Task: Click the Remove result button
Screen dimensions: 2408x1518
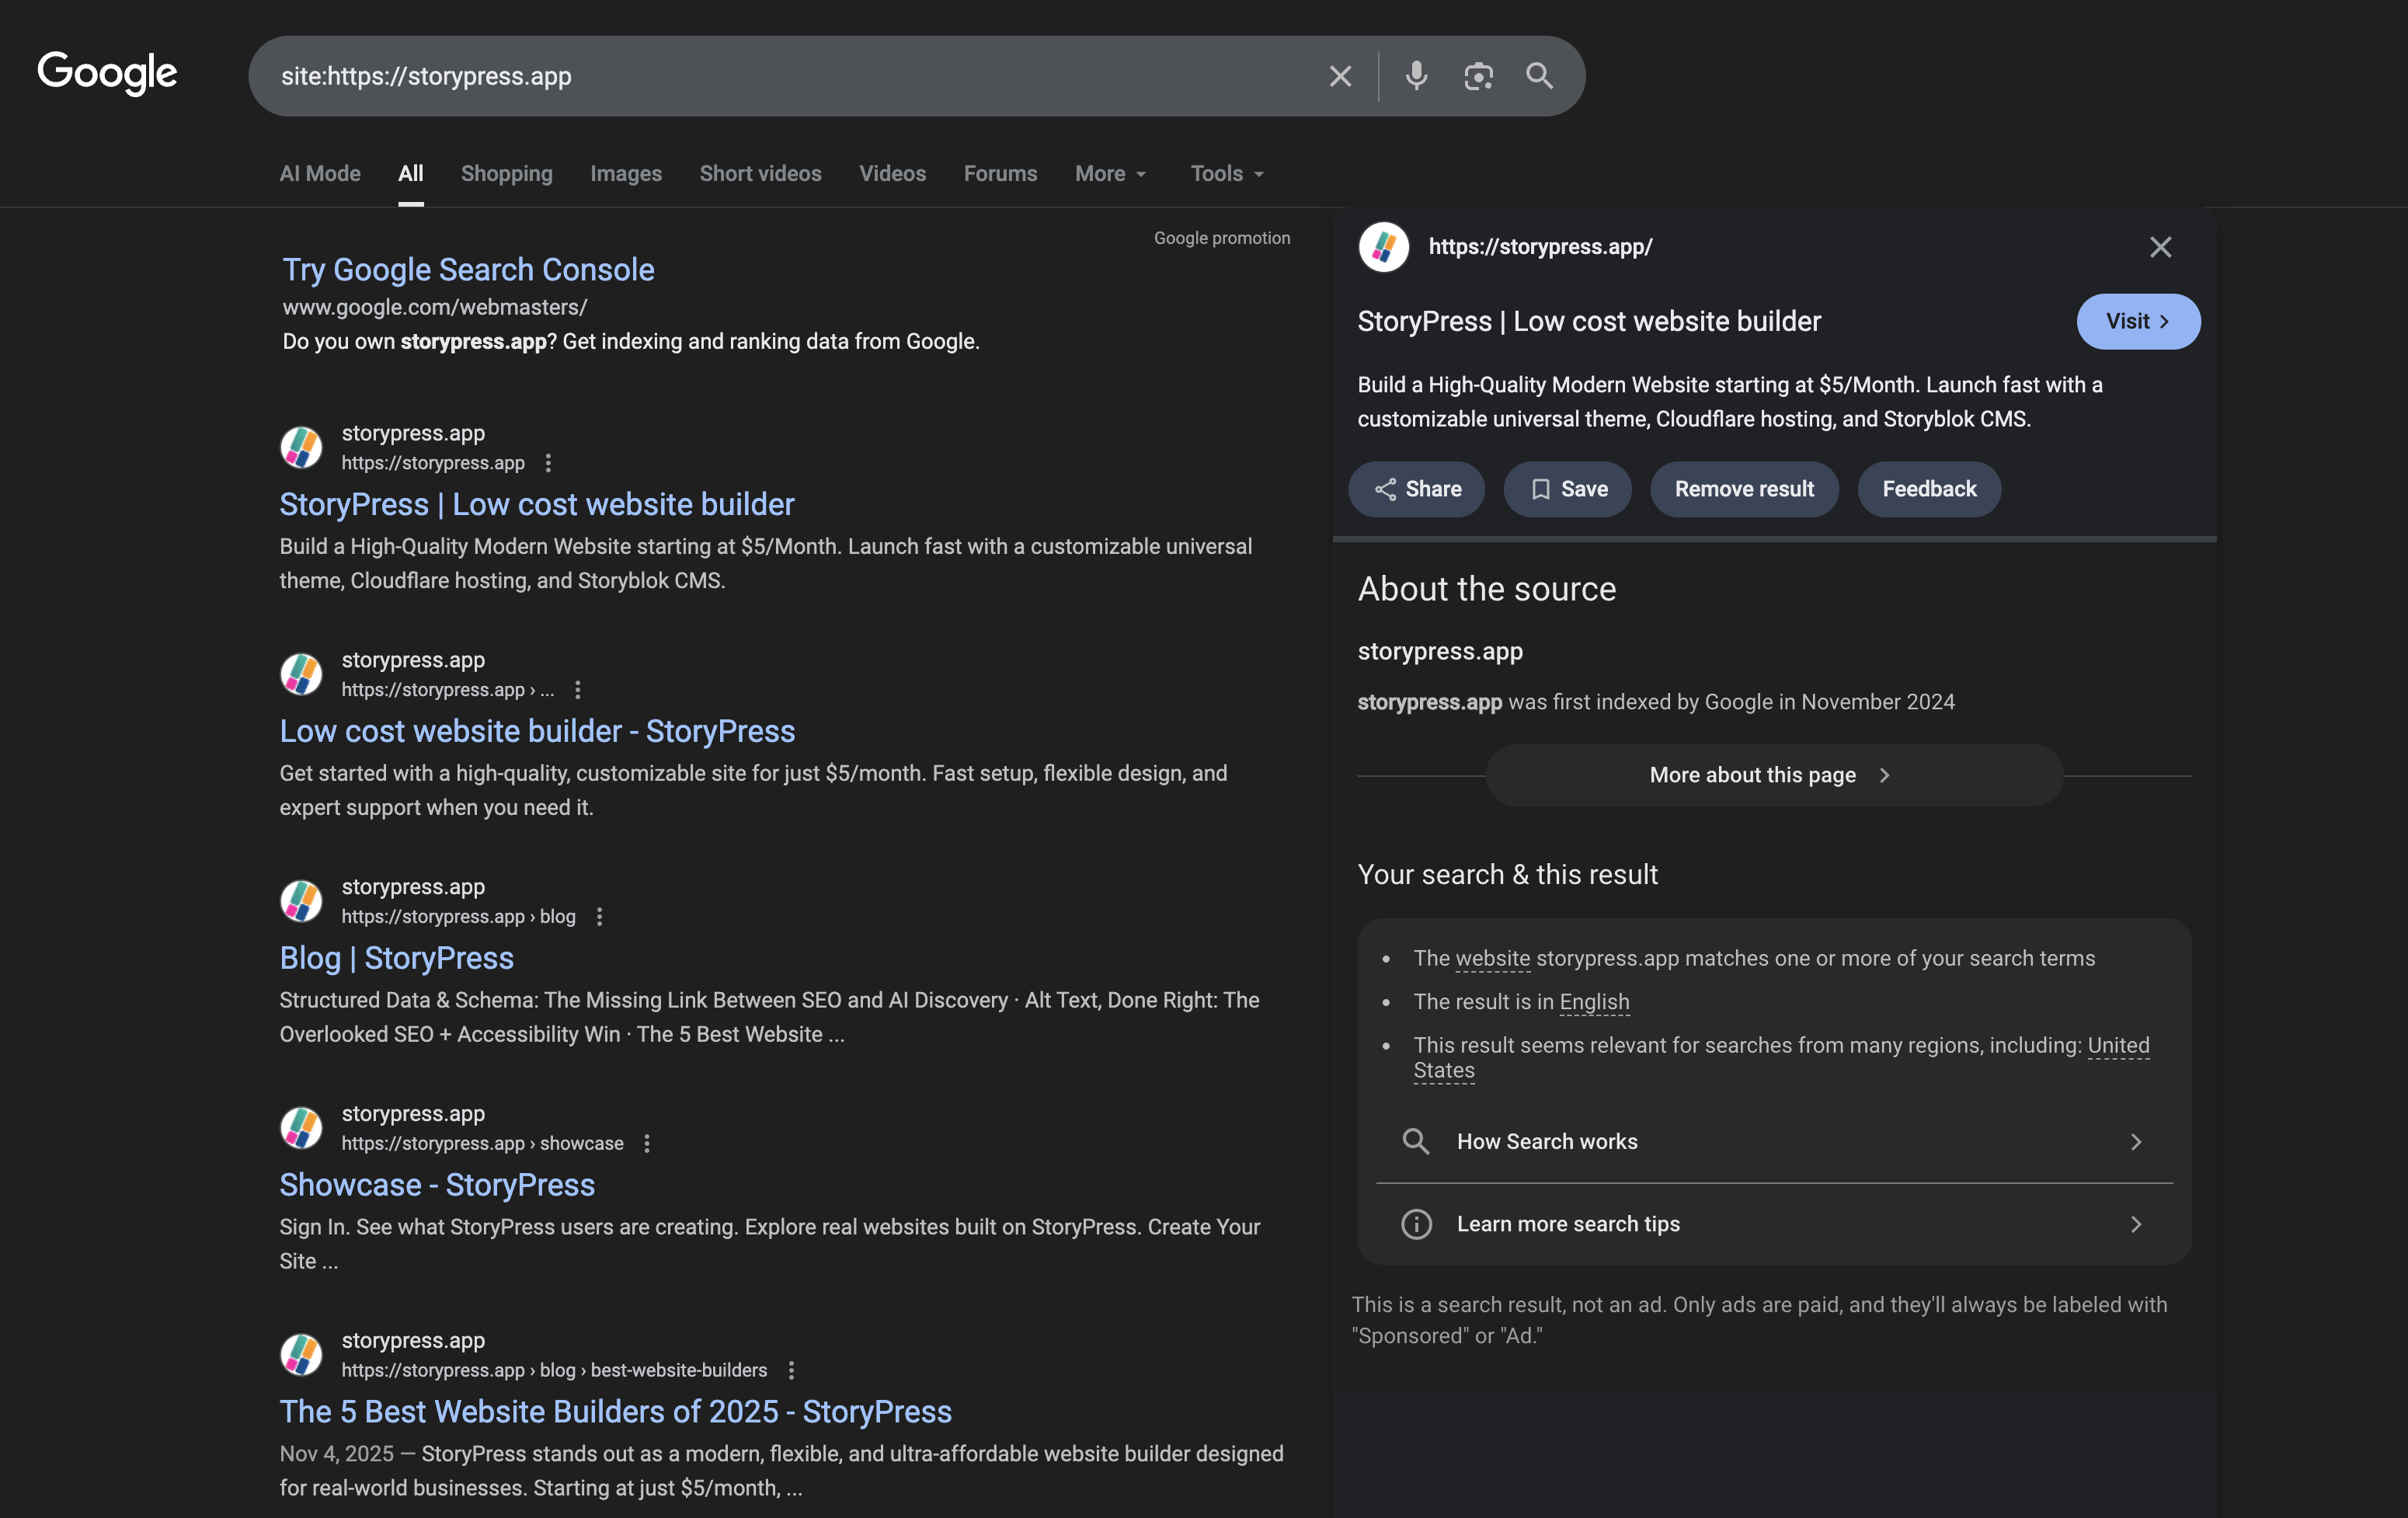Action: tap(1743, 489)
